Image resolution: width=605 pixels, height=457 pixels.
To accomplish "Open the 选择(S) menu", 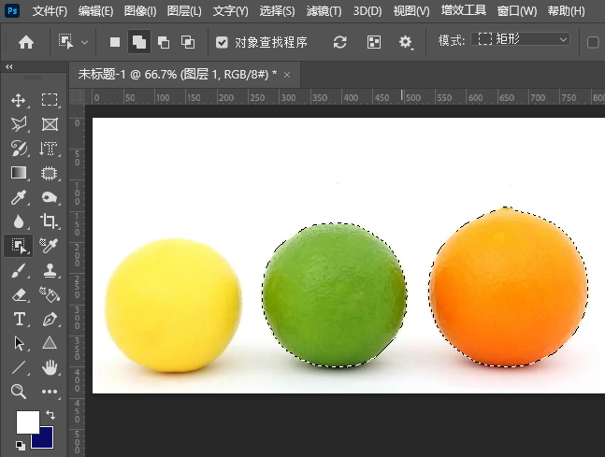I will tap(277, 11).
